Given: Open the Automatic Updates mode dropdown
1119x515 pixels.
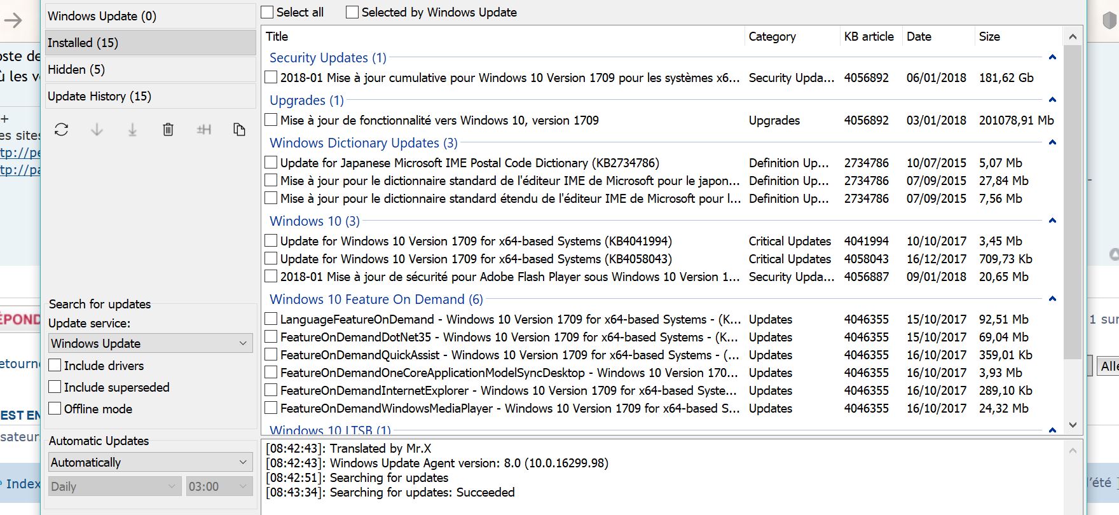Looking at the screenshot, I should pos(151,462).
